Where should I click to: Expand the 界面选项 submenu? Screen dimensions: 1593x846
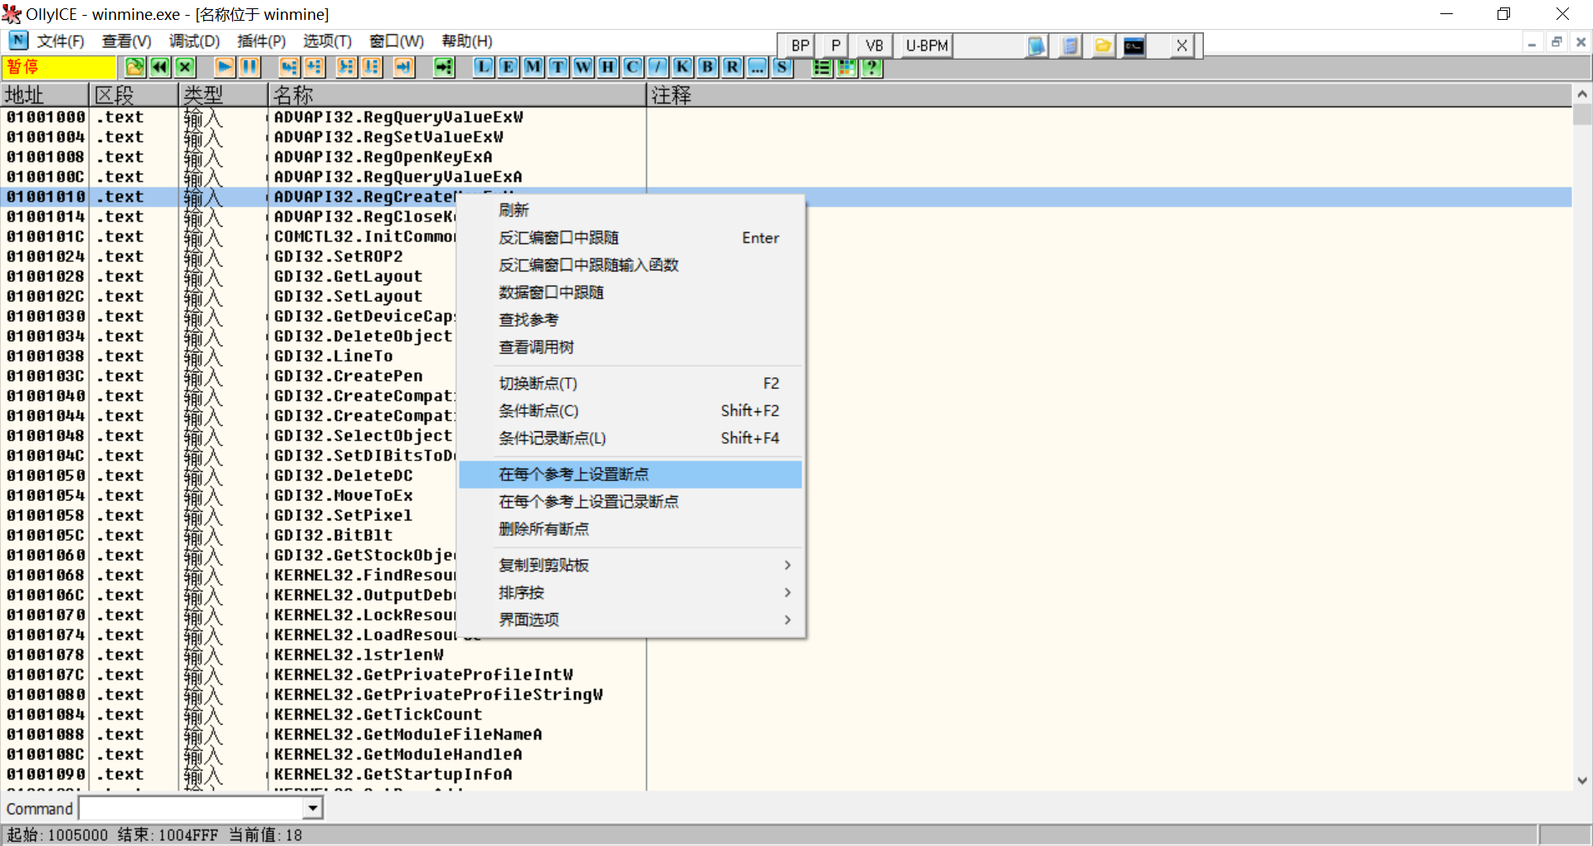click(x=631, y=620)
